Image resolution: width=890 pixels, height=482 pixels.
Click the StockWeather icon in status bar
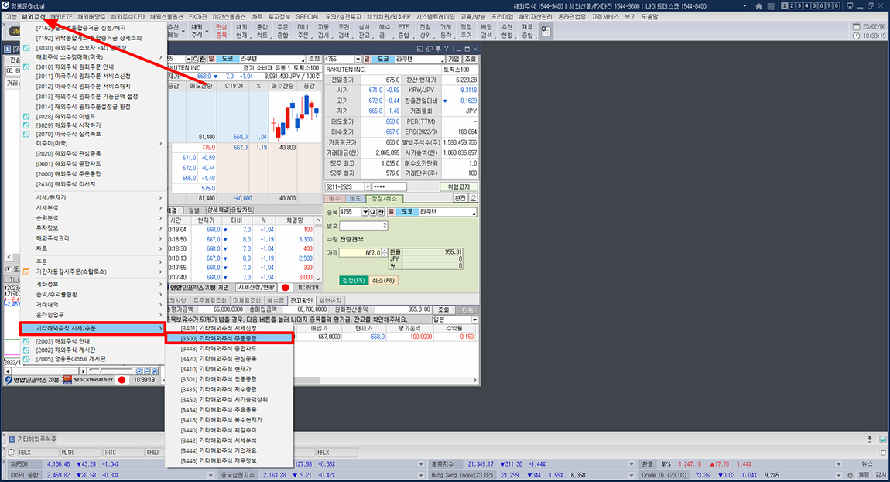point(67,380)
